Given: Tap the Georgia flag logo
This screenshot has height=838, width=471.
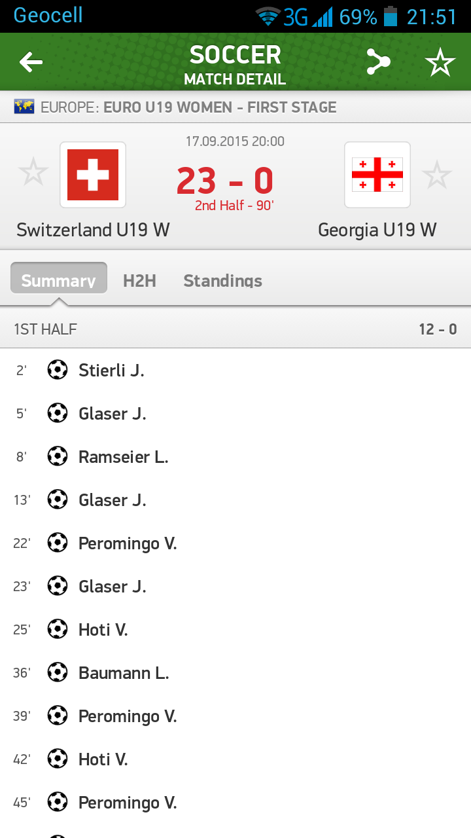Looking at the screenshot, I should point(377,175).
